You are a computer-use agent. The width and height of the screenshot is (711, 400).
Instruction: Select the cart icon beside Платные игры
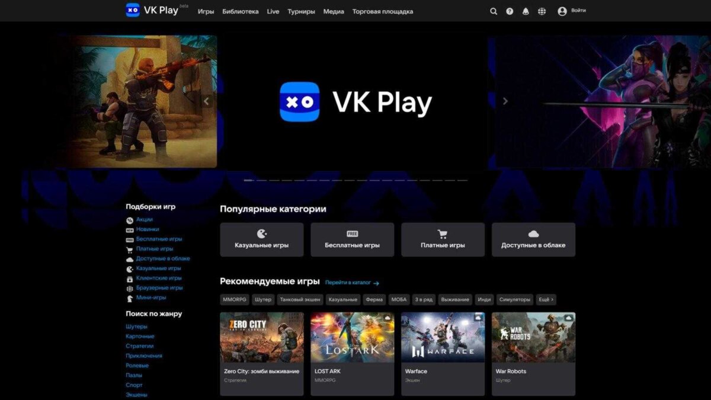(x=130, y=249)
